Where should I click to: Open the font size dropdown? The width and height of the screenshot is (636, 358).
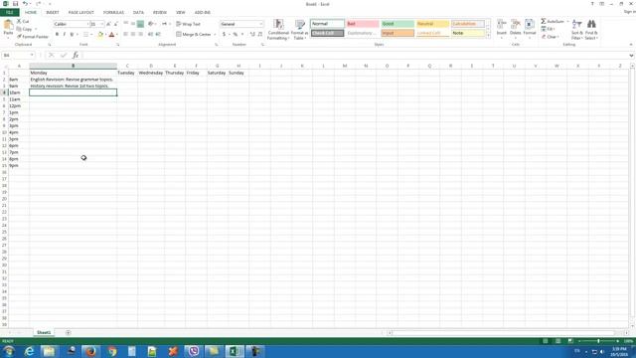click(101, 24)
